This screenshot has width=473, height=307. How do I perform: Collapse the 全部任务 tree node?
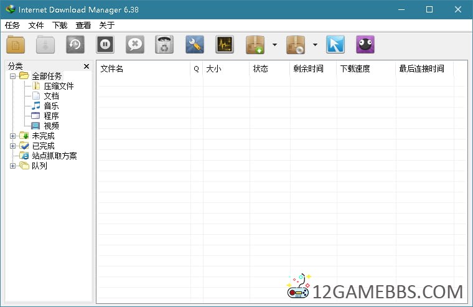[12, 76]
